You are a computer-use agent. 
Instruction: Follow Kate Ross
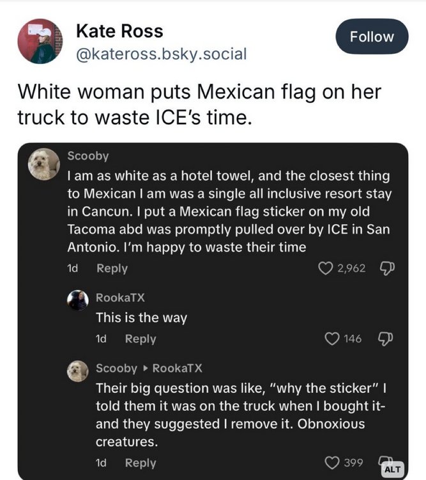(372, 36)
